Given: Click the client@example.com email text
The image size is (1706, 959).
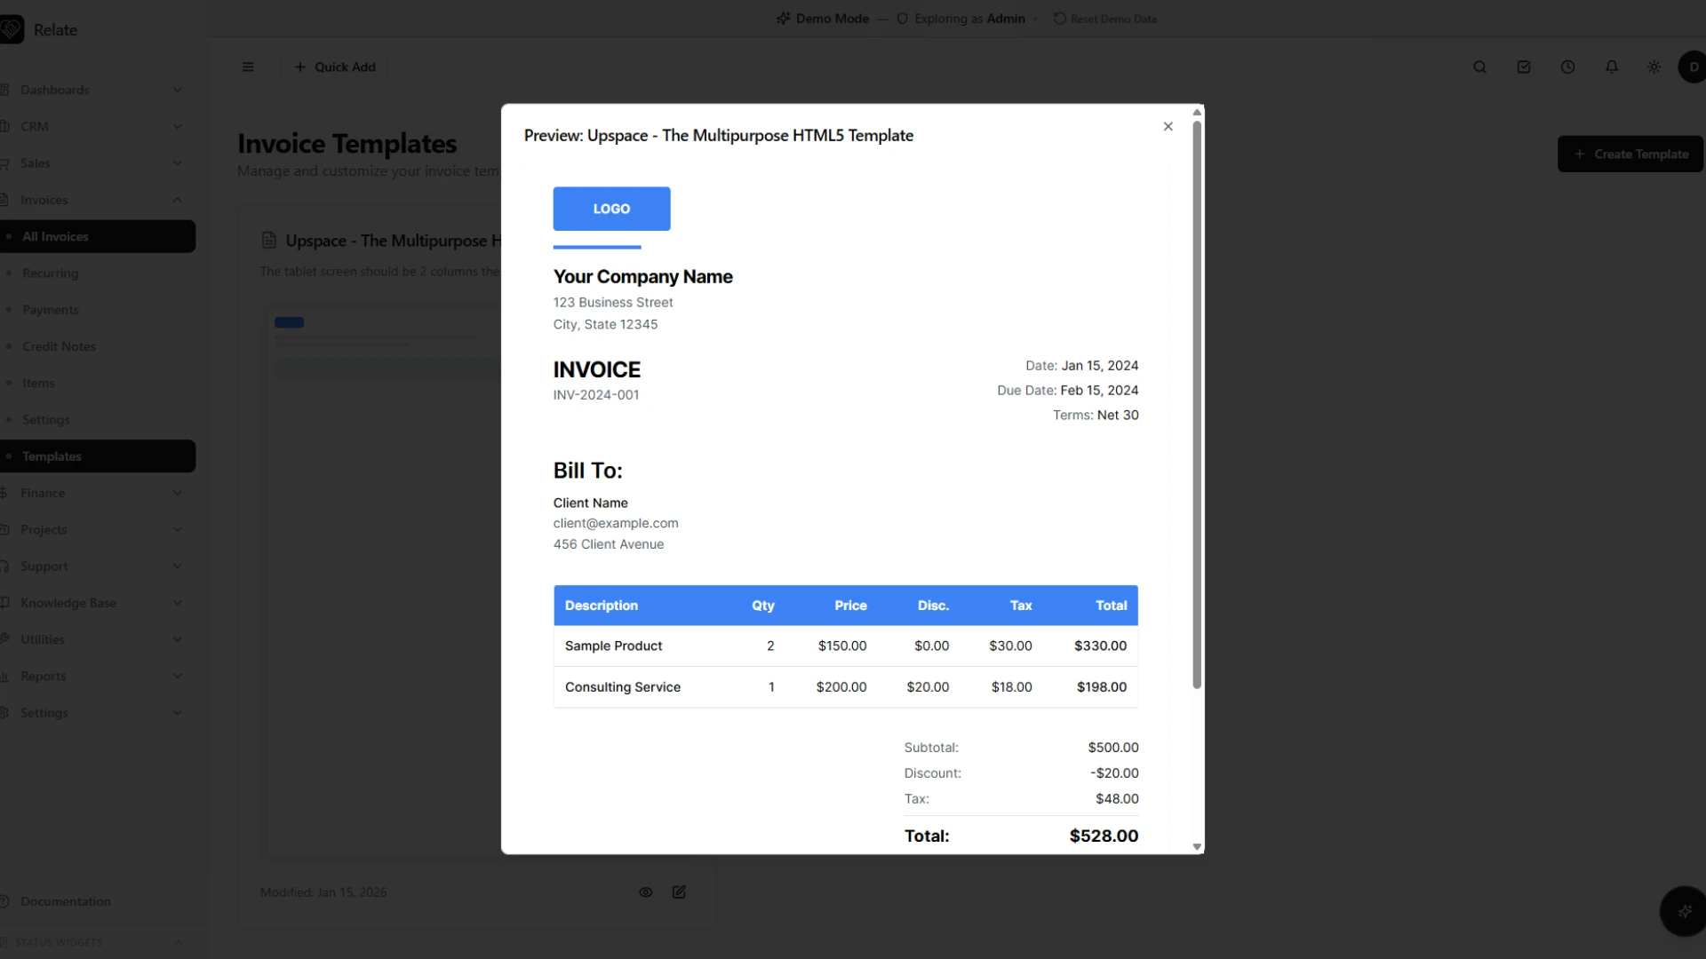Looking at the screenshot, I should tap(616, 524).
